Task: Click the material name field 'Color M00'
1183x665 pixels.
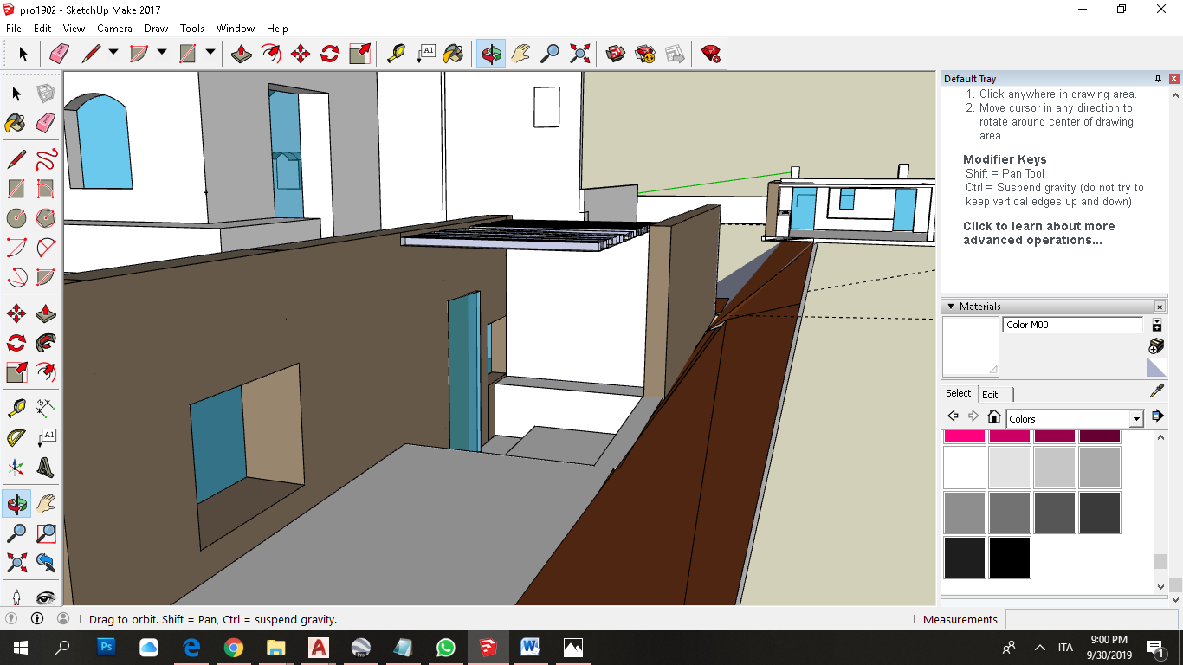Action: click(x=1073, y=325)
